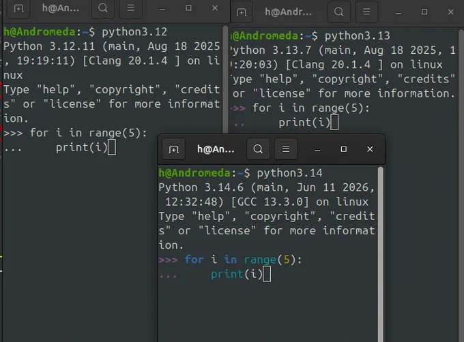Close the python3.12 terminal window
Image resolution: width=464 pixels, height=342 pixels.
point(215,8)
